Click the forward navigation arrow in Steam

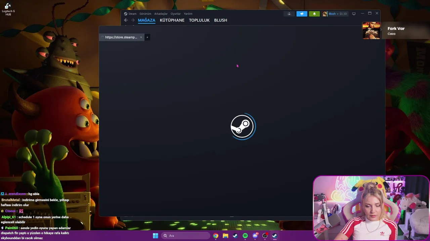133,20
